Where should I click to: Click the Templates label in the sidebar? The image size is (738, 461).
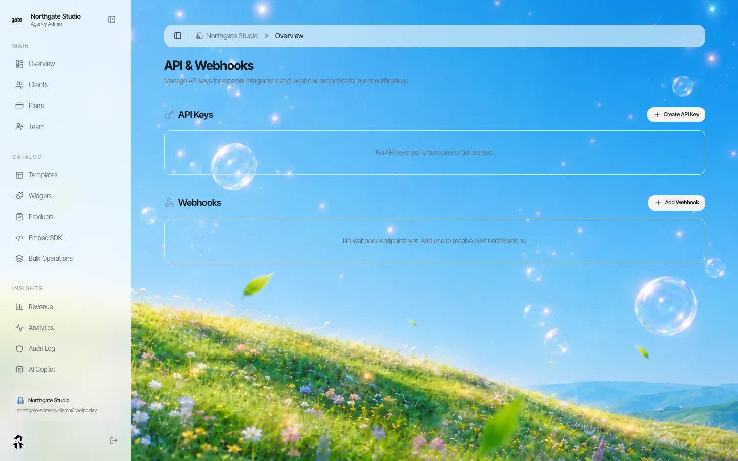pyautogui.click(x=43, y=175)
